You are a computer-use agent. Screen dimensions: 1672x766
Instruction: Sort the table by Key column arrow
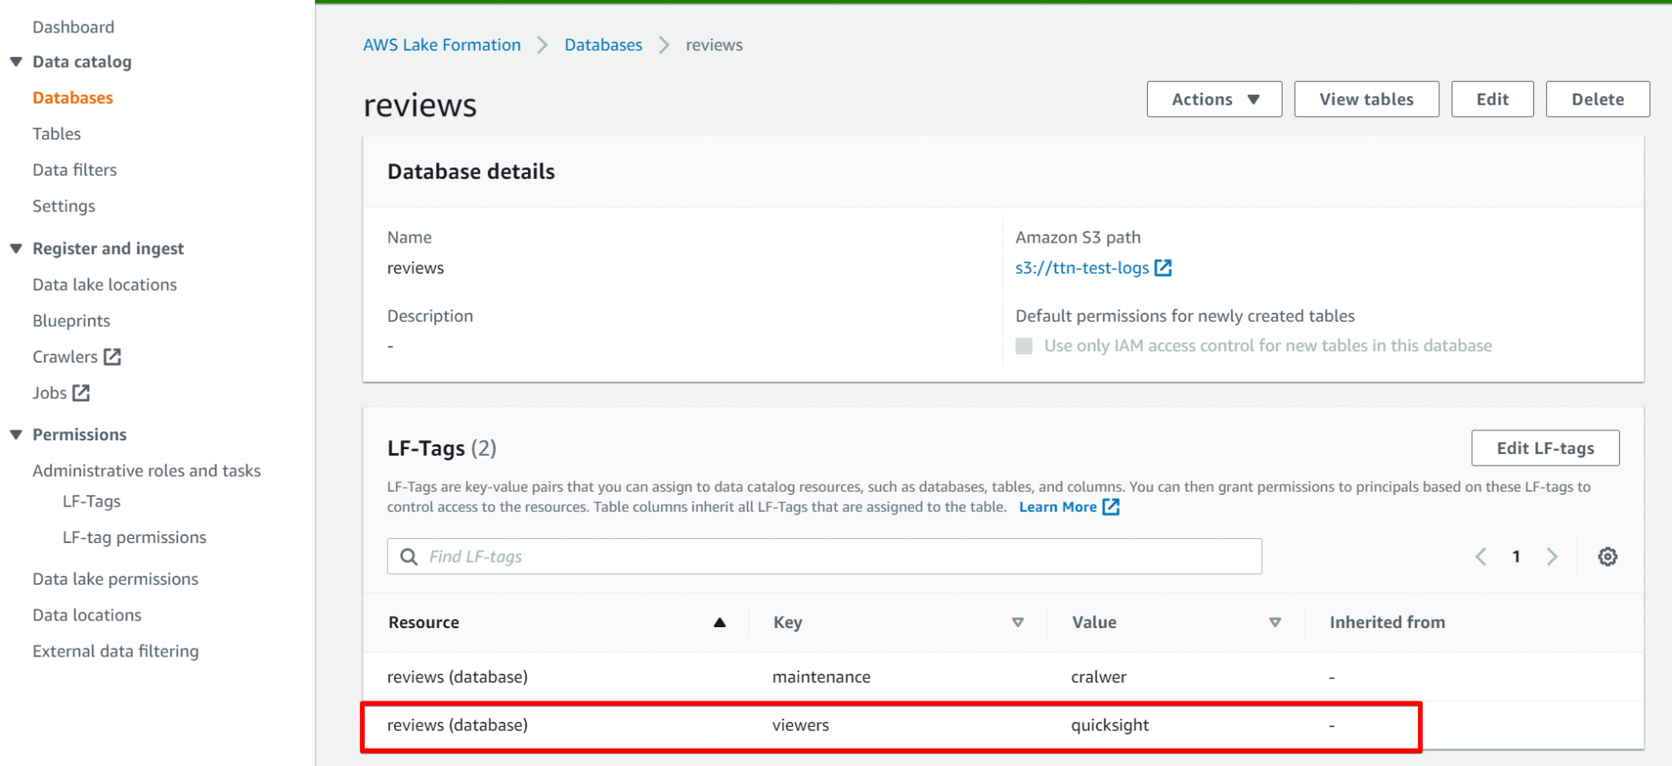tap(1017, 622)
